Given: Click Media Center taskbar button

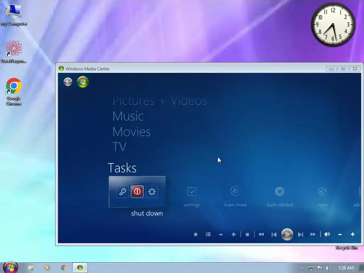Looking at the screenshot, I should [80, 268].
